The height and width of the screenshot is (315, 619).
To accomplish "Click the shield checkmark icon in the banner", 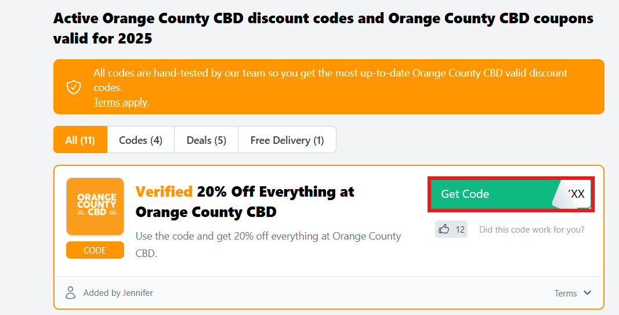I will click(73, 87).
